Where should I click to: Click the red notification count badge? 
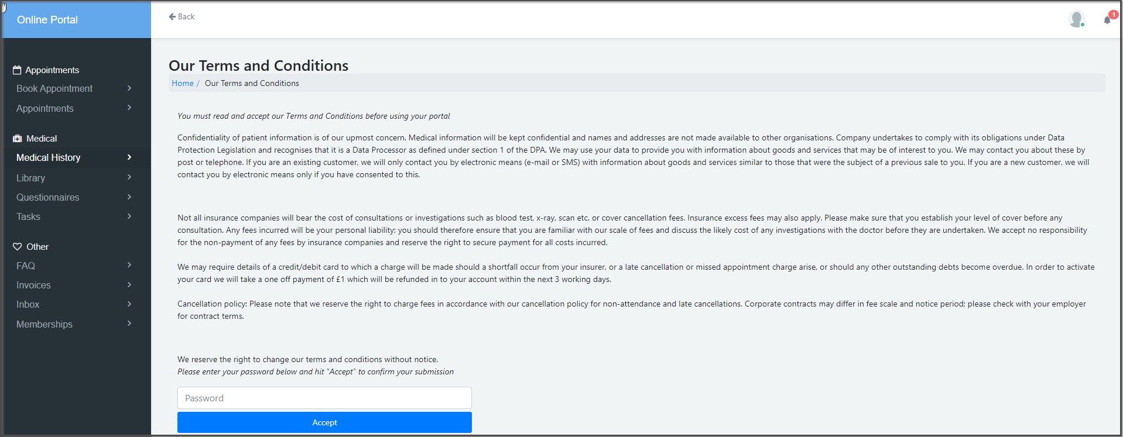click(1113, 15)
